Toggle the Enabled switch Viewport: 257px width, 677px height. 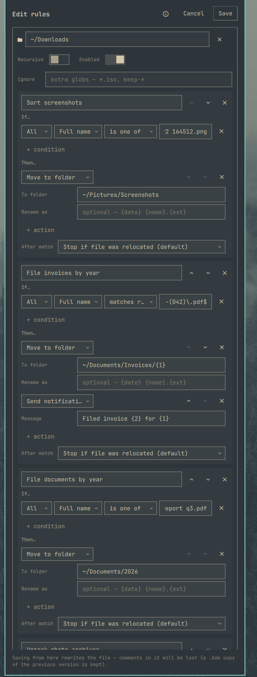pyautogui.click(x=115, y=59)
